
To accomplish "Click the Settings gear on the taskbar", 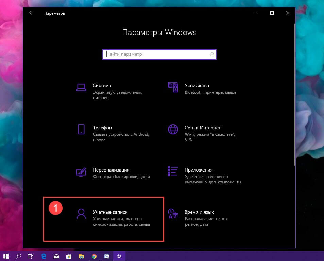I will click(119, 256).
